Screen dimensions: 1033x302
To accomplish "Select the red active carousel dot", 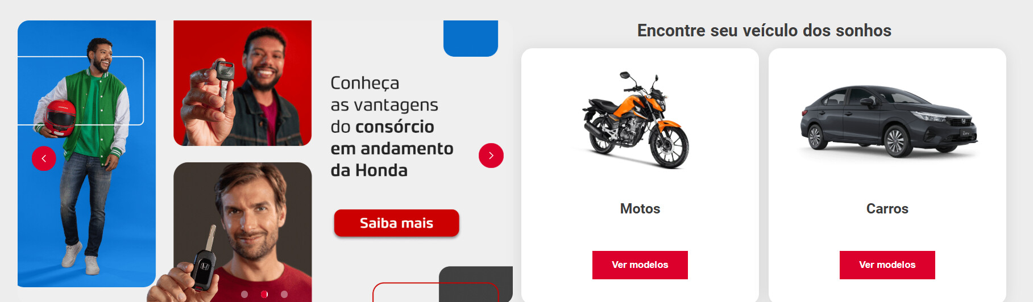I will (x=264, y=294).
